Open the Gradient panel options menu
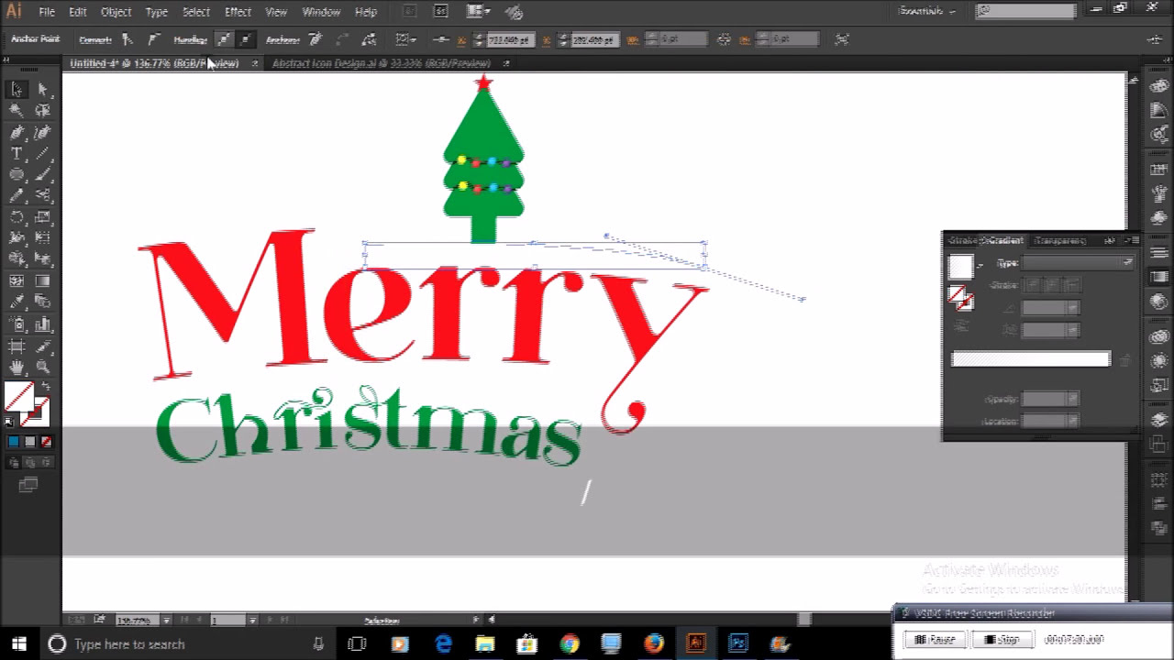Image resolution: width=1174 pixels, height=660 pixels. click(x=1135, y=240)
